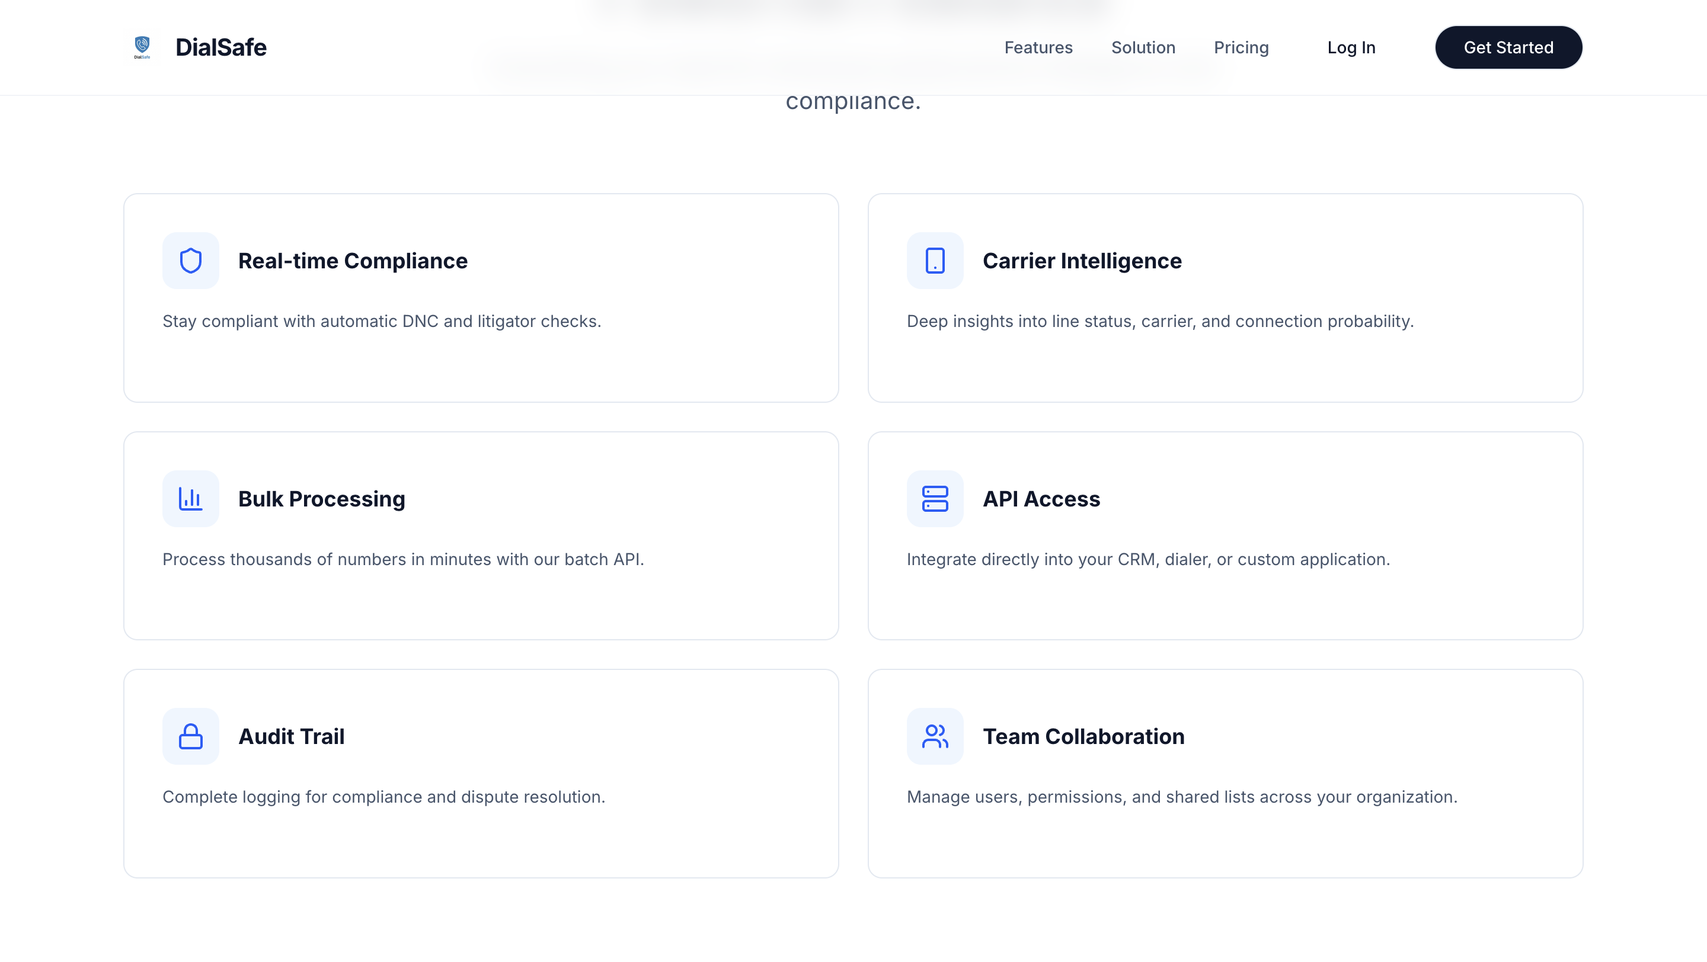Click the Bulk Processing bar chart icon
Screen dimensions: 1707x962
(191, 499)
